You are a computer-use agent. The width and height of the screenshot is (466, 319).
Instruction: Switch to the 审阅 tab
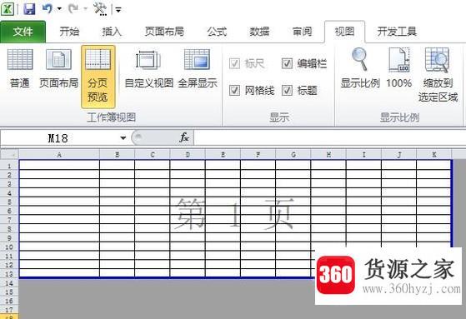pos(302,32)
